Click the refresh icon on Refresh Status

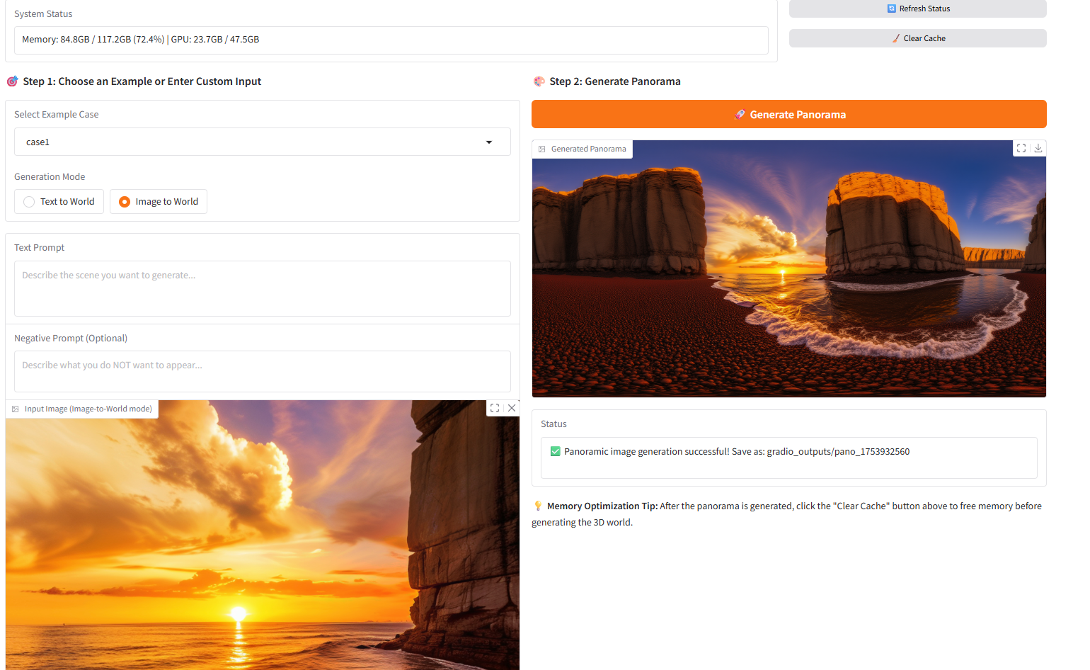892,8
